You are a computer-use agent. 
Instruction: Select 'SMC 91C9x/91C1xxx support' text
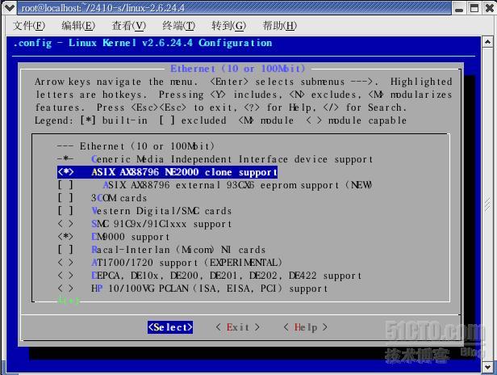(161, 224)
